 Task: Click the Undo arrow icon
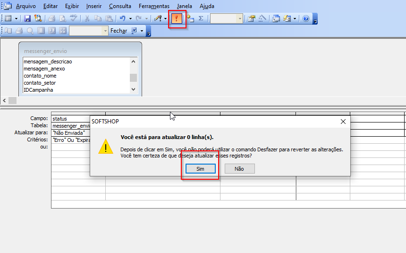tap(122, 18)
